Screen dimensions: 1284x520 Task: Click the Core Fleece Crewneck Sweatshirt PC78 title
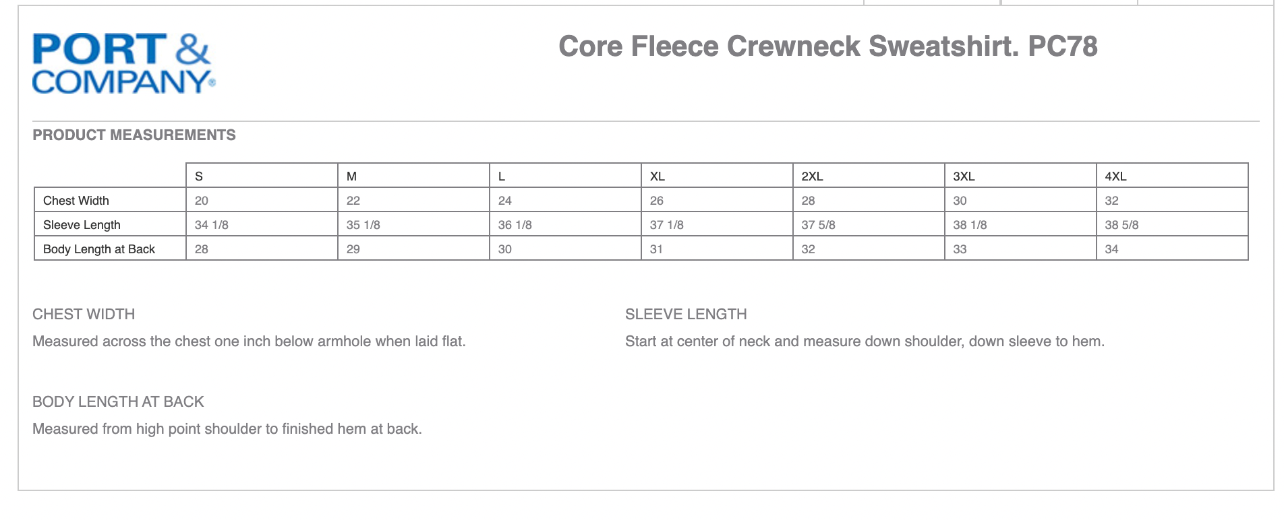point(827,46)
